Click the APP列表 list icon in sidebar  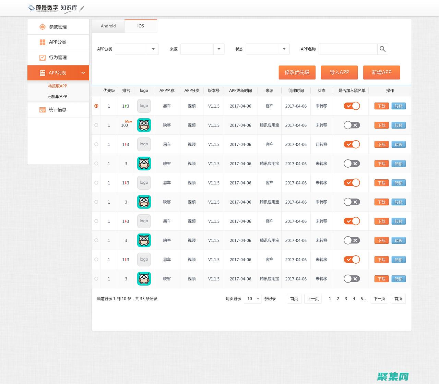(43, 73)
